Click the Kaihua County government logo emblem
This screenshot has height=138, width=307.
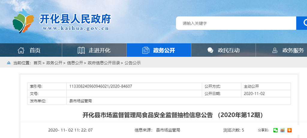coord(23,21)
